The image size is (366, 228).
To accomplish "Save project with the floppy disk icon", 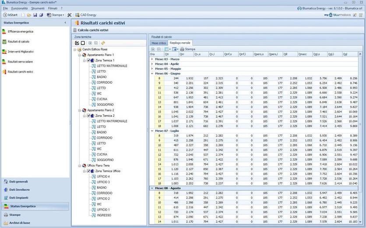I will tap(35, 15).
